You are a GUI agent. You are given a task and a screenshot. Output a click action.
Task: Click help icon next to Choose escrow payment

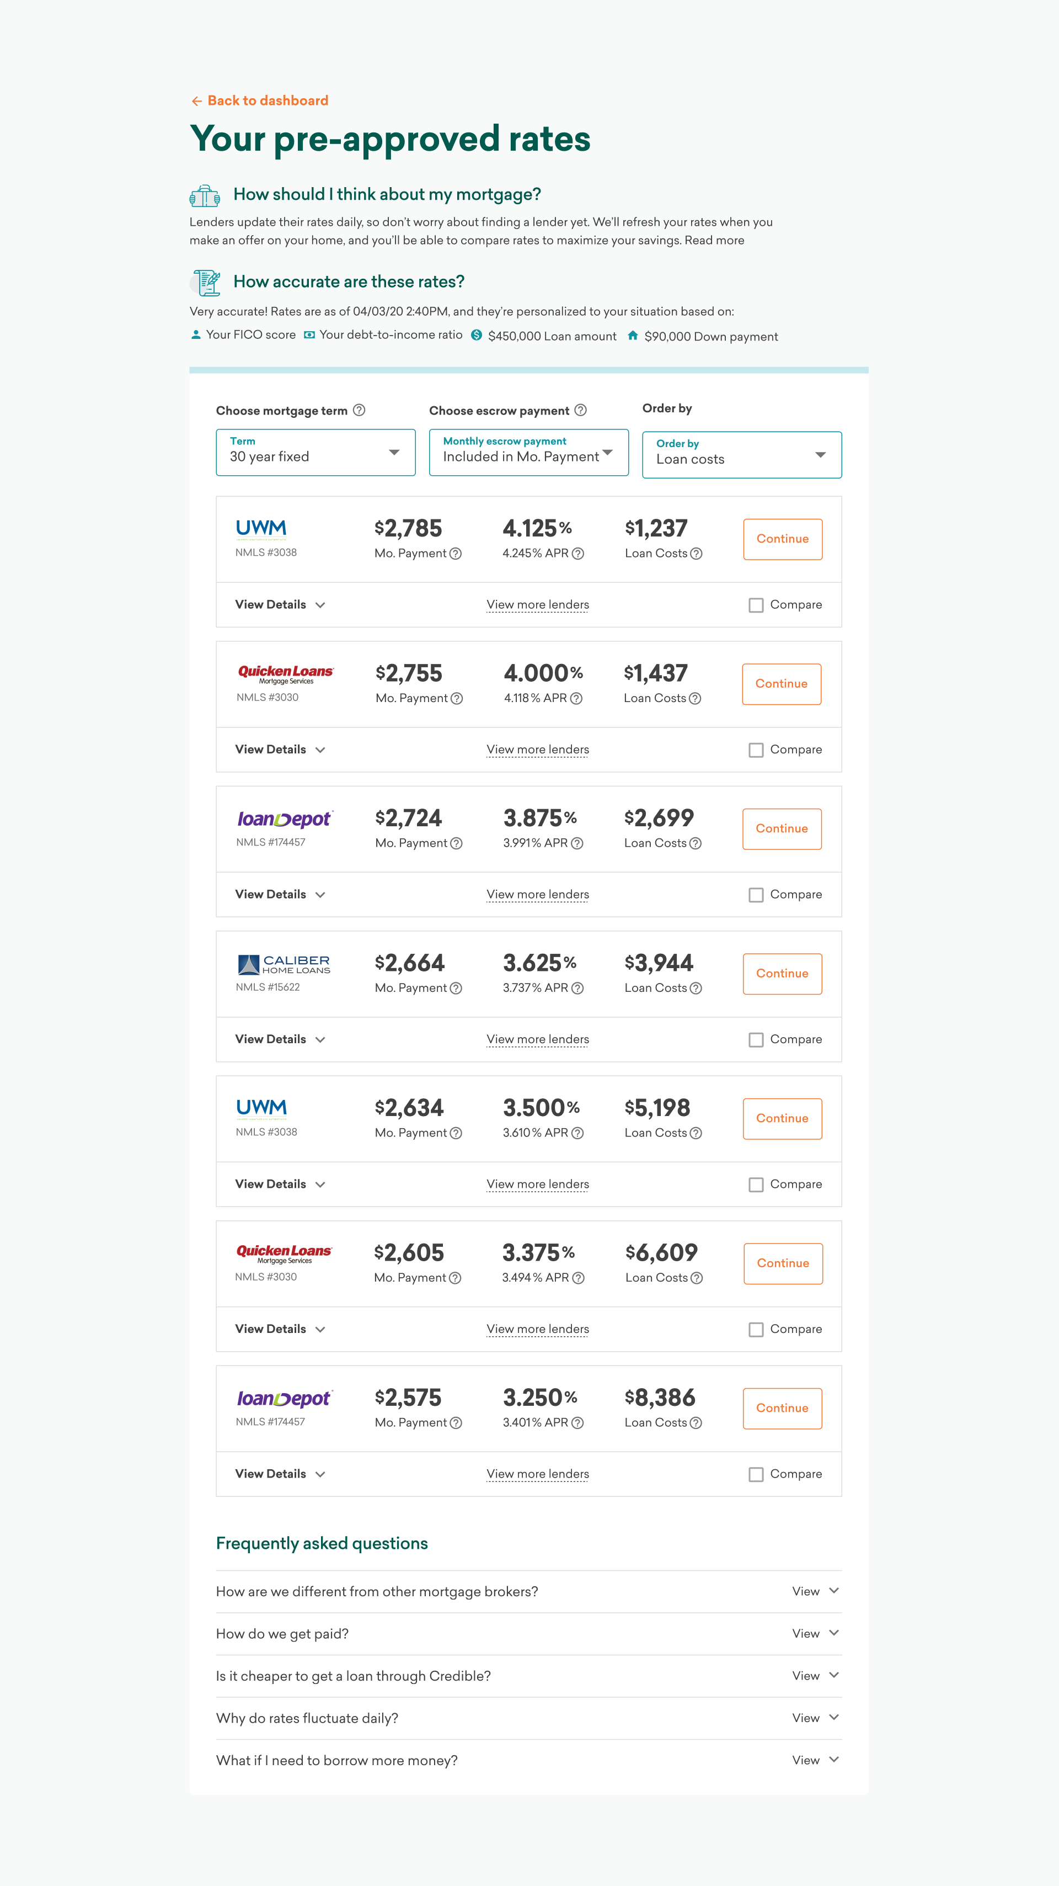coord(580,410)
